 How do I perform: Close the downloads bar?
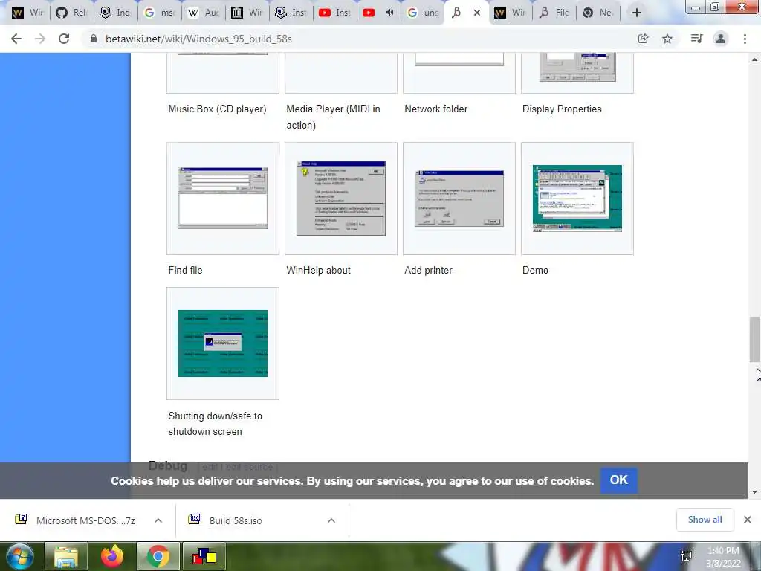click(x=748, y=520)
